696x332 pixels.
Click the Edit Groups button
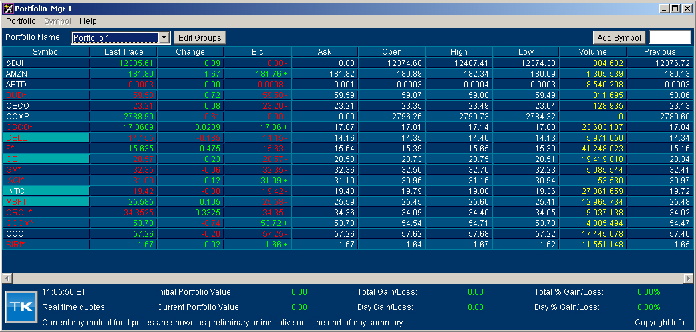click(x=200, y=38)
